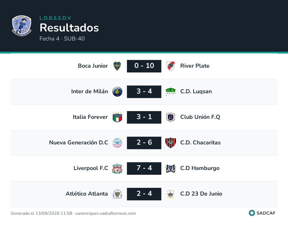The width and height of the screenshot is (288, 227).
Task: Click the L.D.B.S.E.D.V league label
Action: pos(55,18)
